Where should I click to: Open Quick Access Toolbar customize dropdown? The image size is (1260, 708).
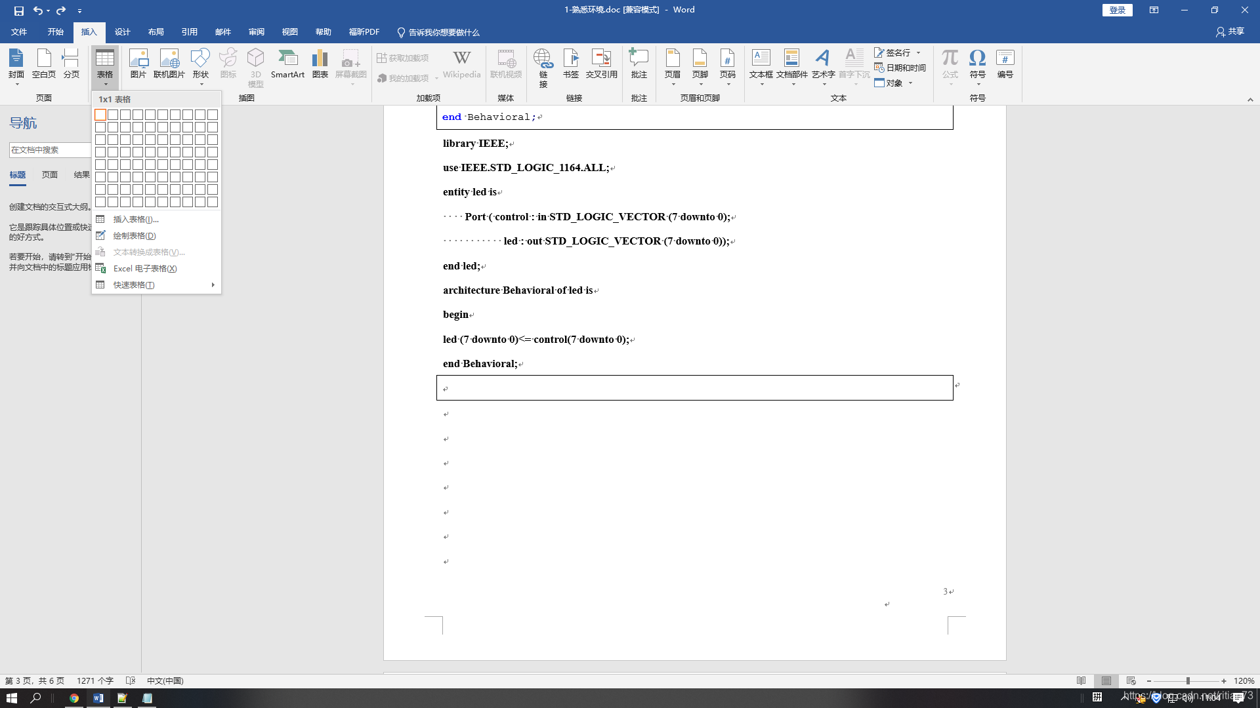coord(79,10)
